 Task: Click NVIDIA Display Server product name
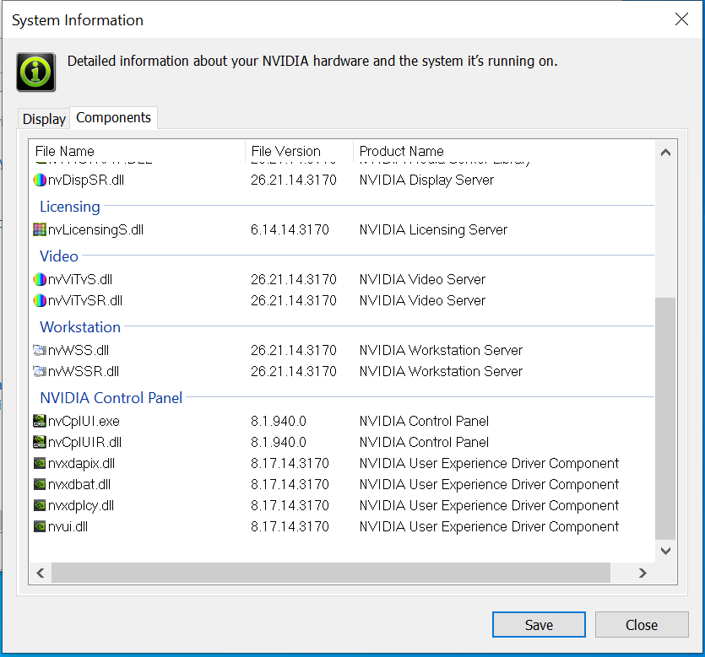click(426, 180)
